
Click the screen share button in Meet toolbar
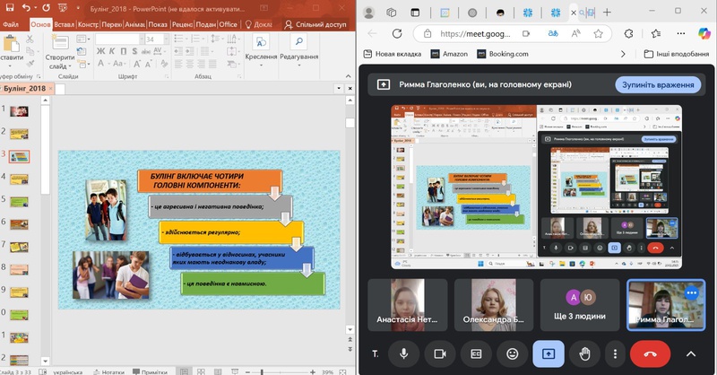point(549,353)
